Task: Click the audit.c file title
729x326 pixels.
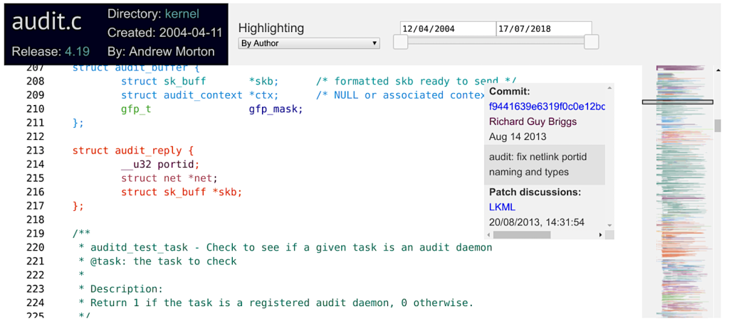Action: [47, 22]
